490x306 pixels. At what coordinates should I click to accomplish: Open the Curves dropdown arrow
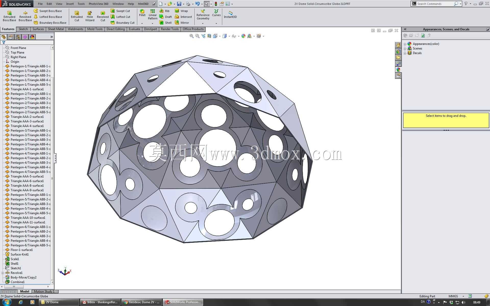coord(216,23)
